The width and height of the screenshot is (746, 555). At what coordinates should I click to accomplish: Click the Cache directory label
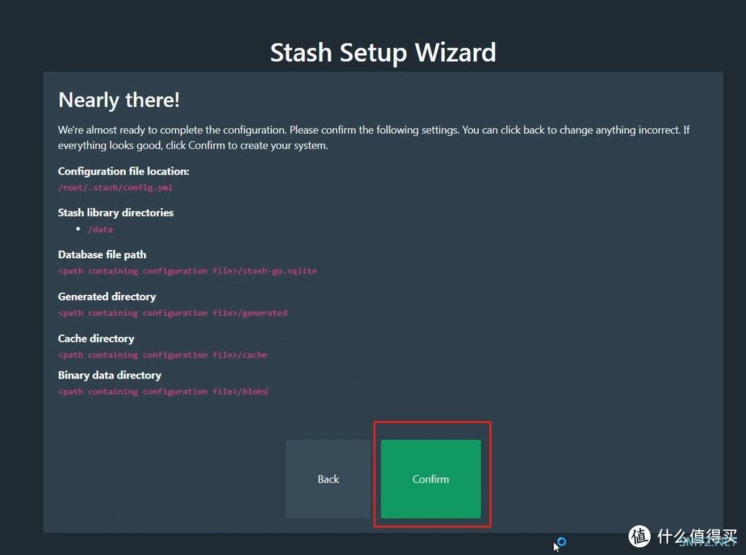click(x=96, y=339)
